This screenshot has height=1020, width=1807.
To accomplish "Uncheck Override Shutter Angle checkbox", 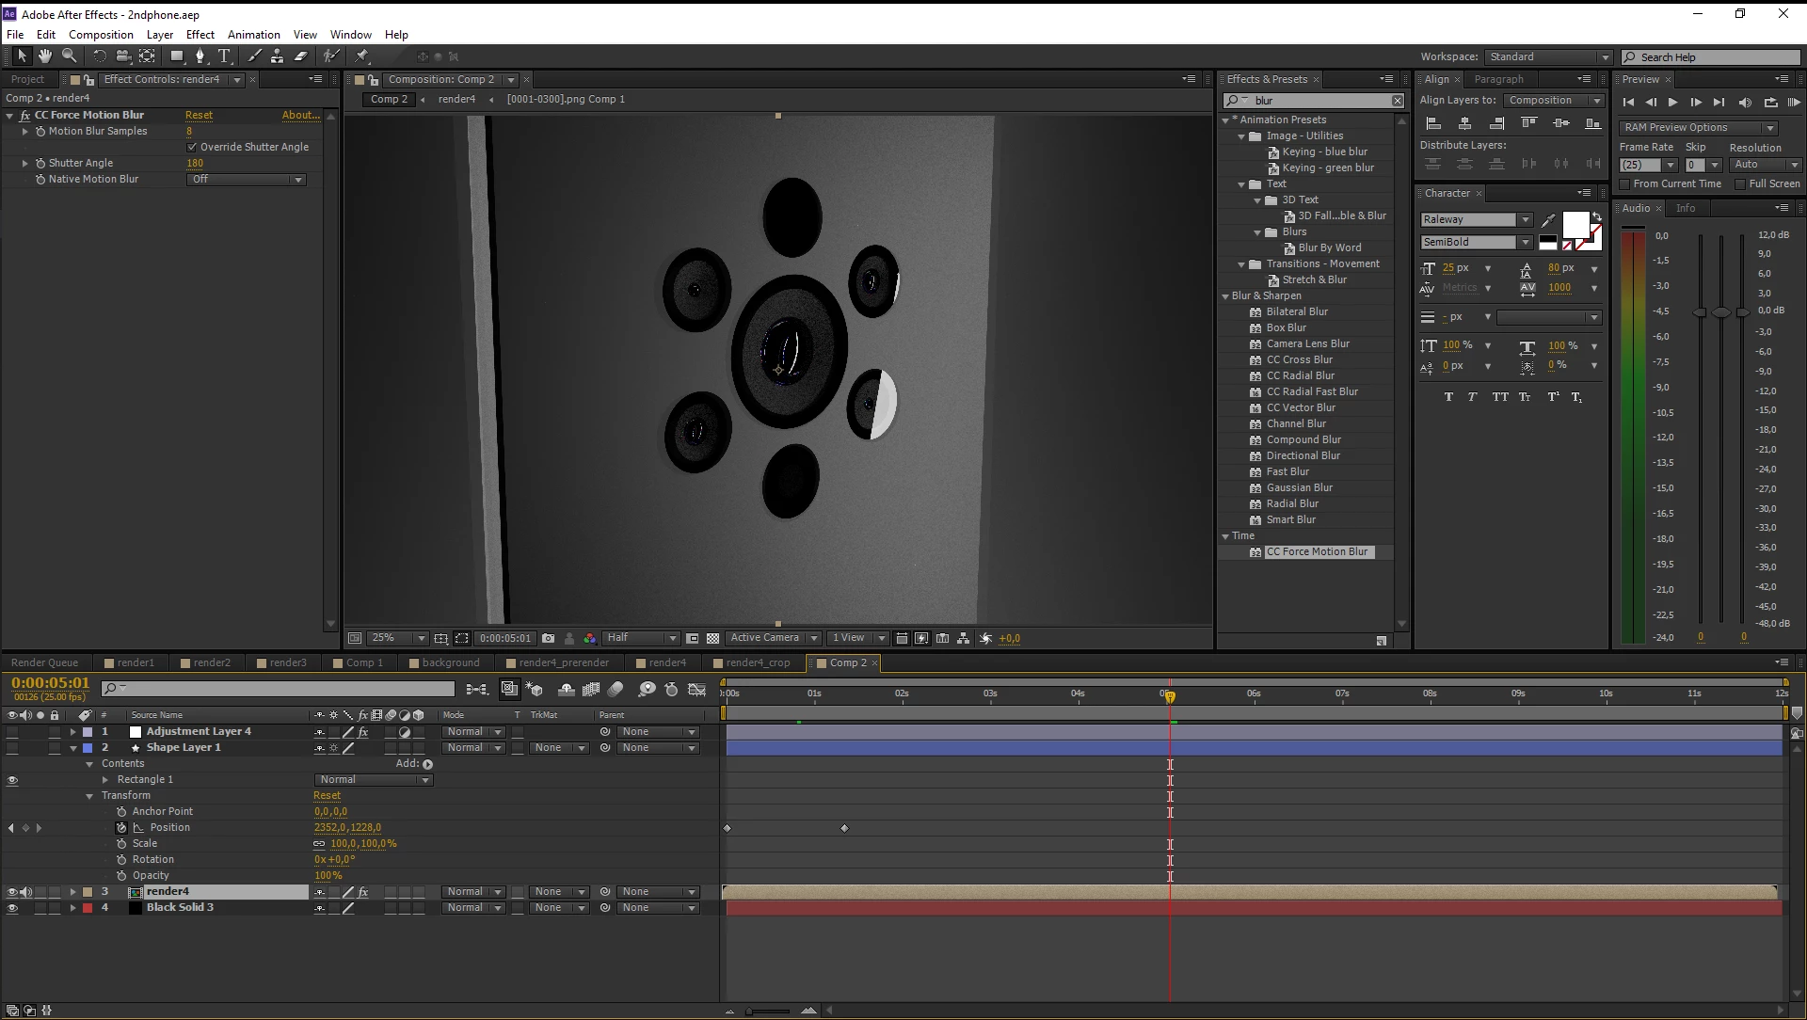I will (x=192, y=147).
